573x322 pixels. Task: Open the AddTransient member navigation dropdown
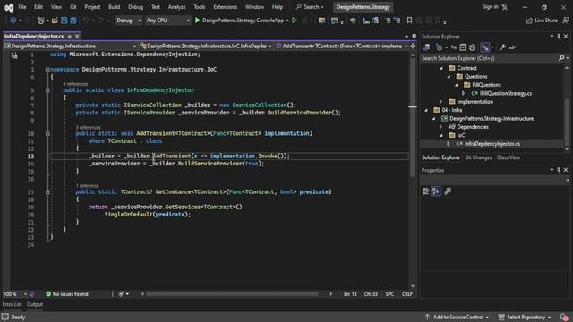pos(341,46)
